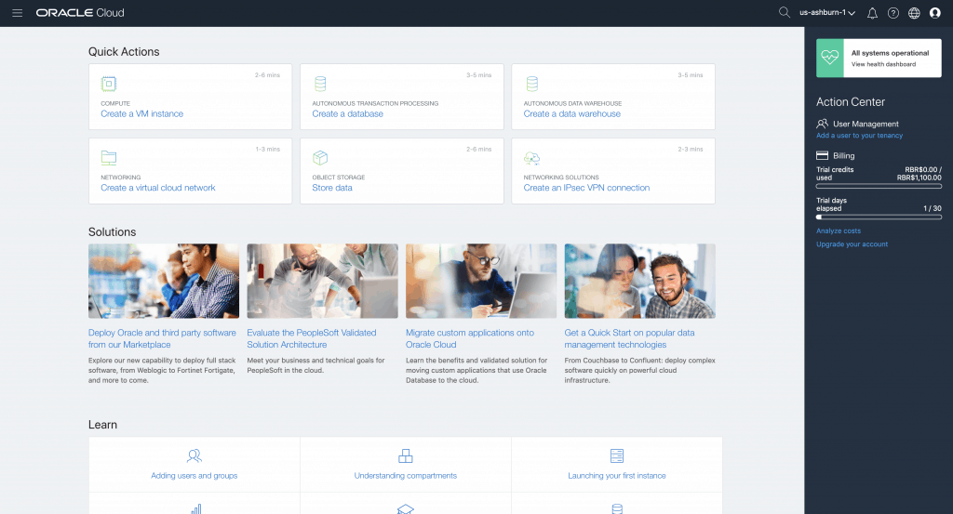Open the language globe icon

(914, 13)
